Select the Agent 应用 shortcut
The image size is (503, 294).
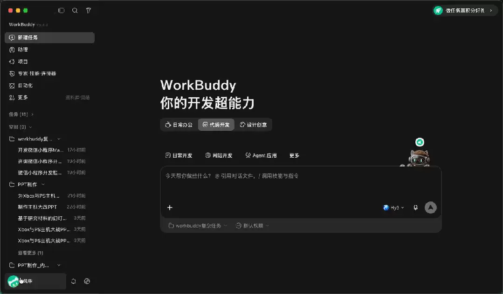click(261, 155)
